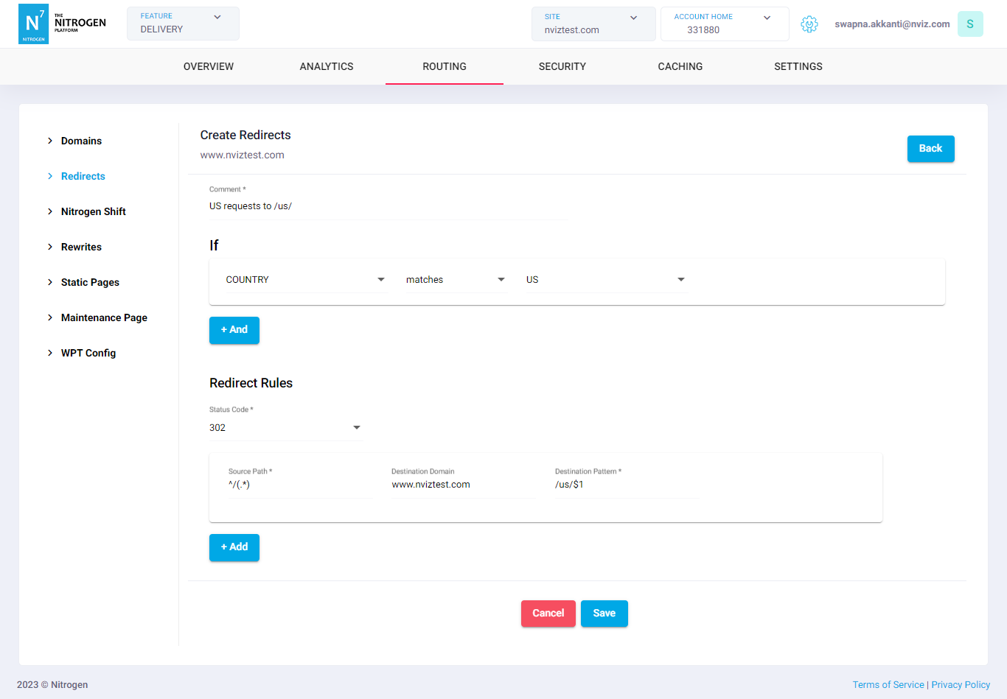Open Maintenance Page in the sidebar
Image resolution: width=1007 pixels, height=699 pixels.
104,317
